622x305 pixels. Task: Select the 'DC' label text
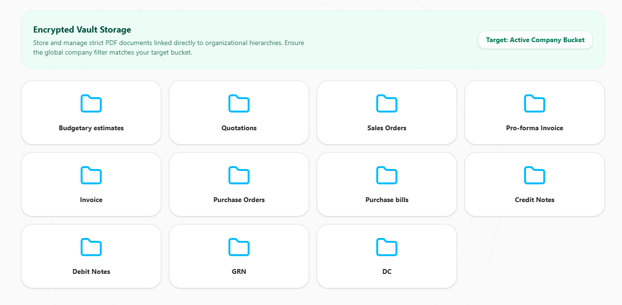(x=387, y=271)
